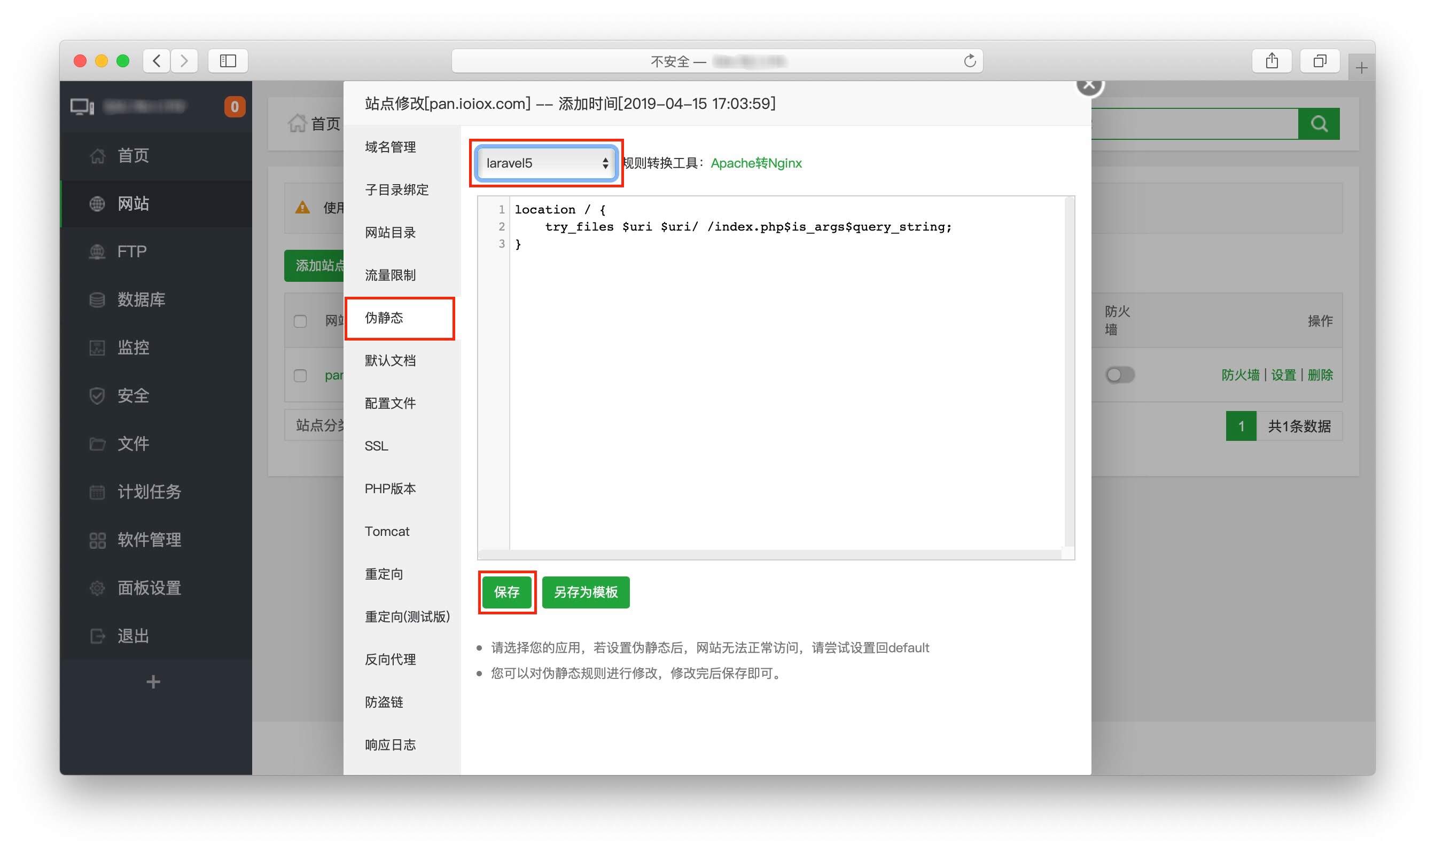Screen dimensions: 1435x854
Task: Select the 反向代理 tab
Action: click(402, 660)
